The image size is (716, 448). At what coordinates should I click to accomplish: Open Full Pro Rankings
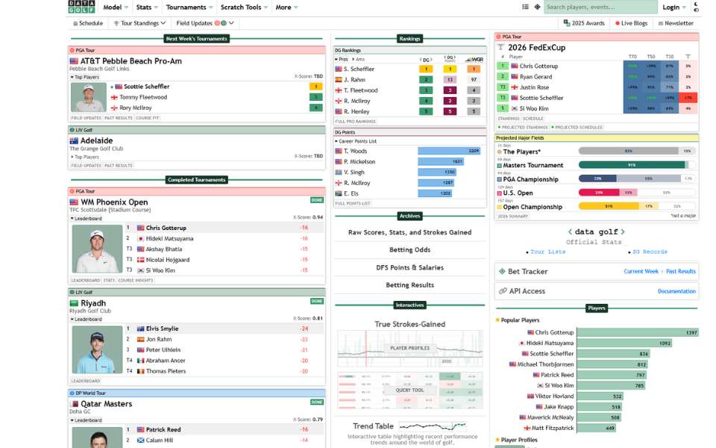coord(357,122)
